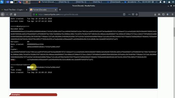Click the green padlock connection icon
175x98 pixels.
pyautogui.click(x=36, y=14)
